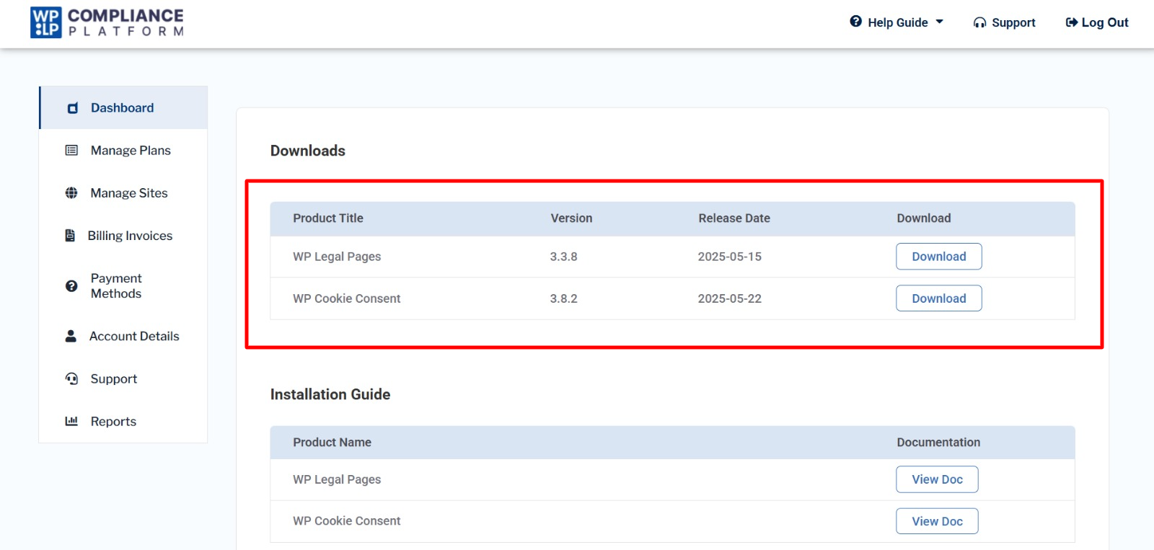Screen dimensions: 1154x550
Task: Open Billing Invoices section
Action: click(123, 235)
